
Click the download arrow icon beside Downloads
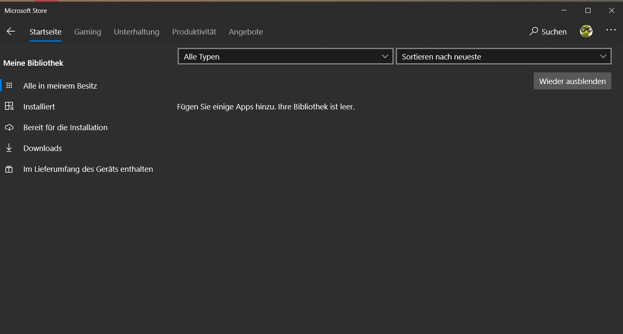pyautogui.click(x=9, y=148)
